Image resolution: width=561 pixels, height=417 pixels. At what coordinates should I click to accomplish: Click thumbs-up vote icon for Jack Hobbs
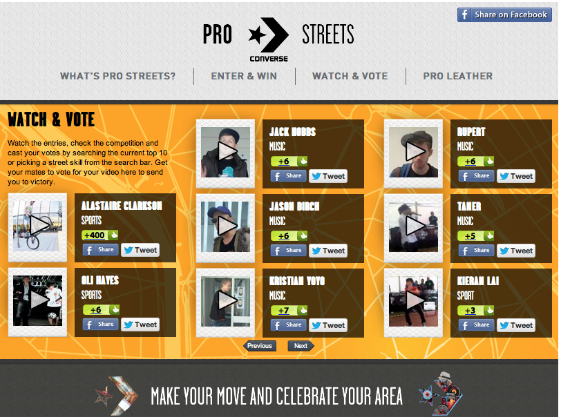tap(303, 161)
